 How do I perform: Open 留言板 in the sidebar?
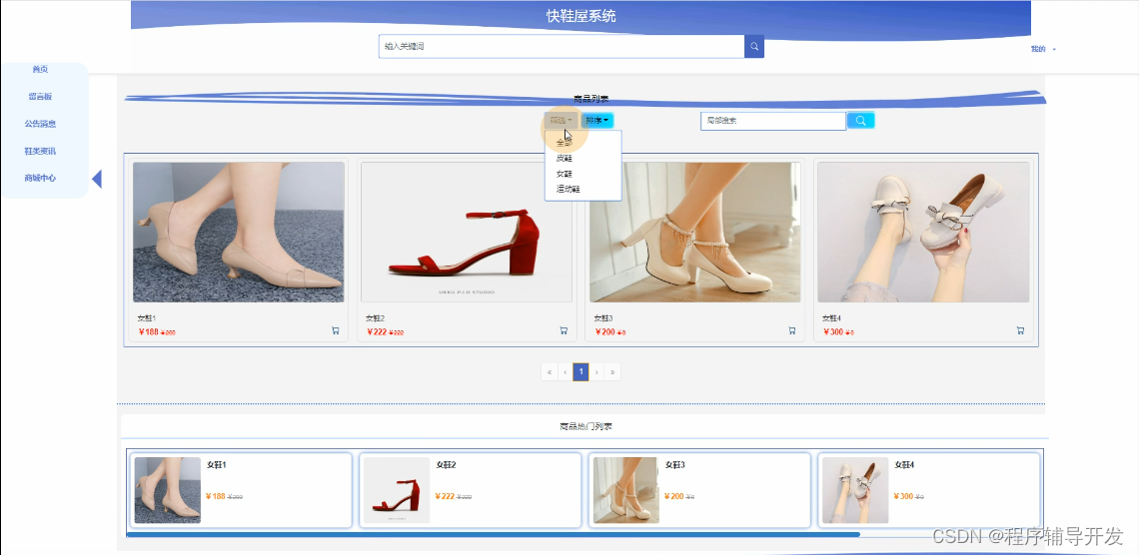40,97
